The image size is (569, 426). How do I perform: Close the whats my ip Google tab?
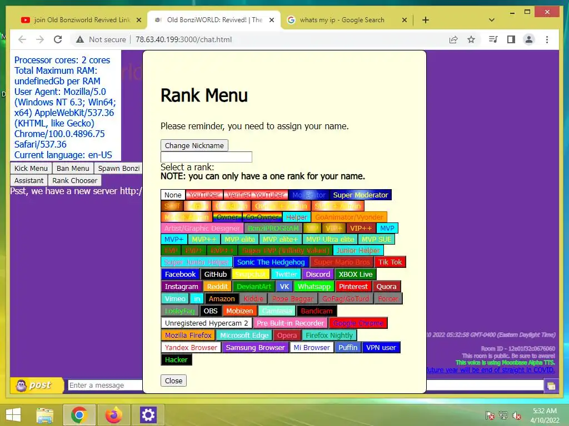(405, 21)
